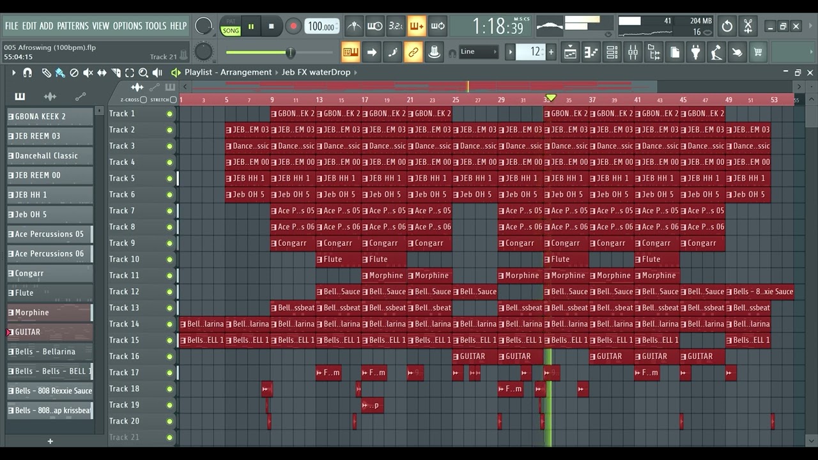This screenshot has width=818, height=460.
Task: Click the plus to add new pattern
Action: (551, 52)
